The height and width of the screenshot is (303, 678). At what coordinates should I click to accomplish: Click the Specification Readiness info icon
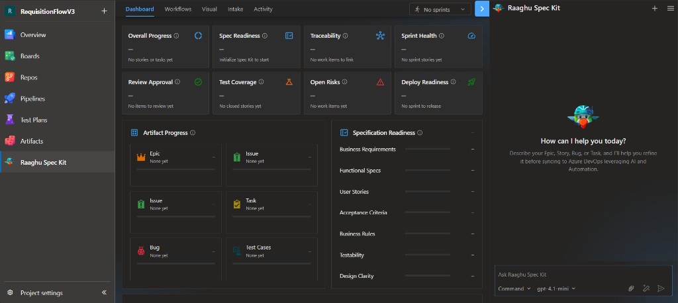click(x=420, y=133)
